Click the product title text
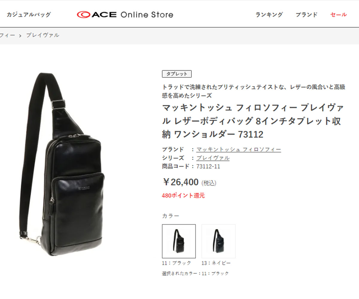The image size is (359, 299). tap(253, 121)
